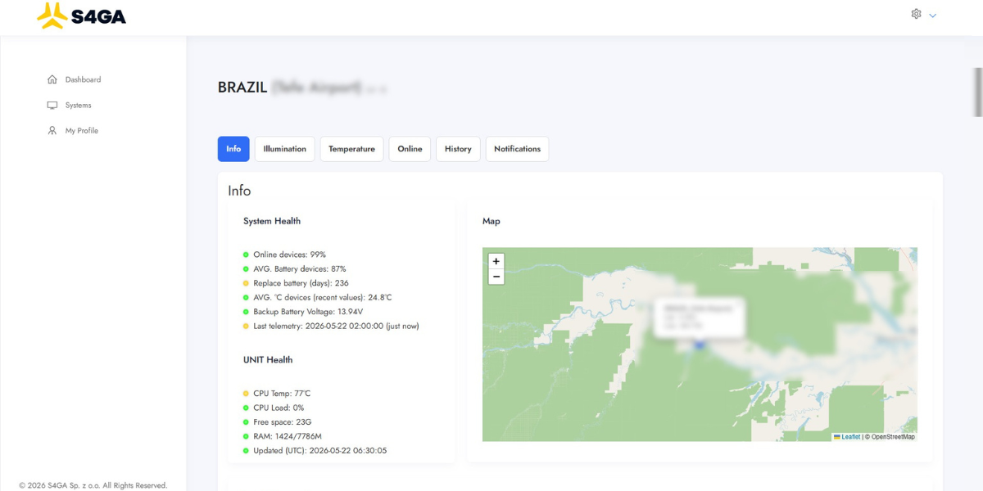
Task: Click green status dot beside Backup Battery Voltage
Action: click(x=246, y=312)
